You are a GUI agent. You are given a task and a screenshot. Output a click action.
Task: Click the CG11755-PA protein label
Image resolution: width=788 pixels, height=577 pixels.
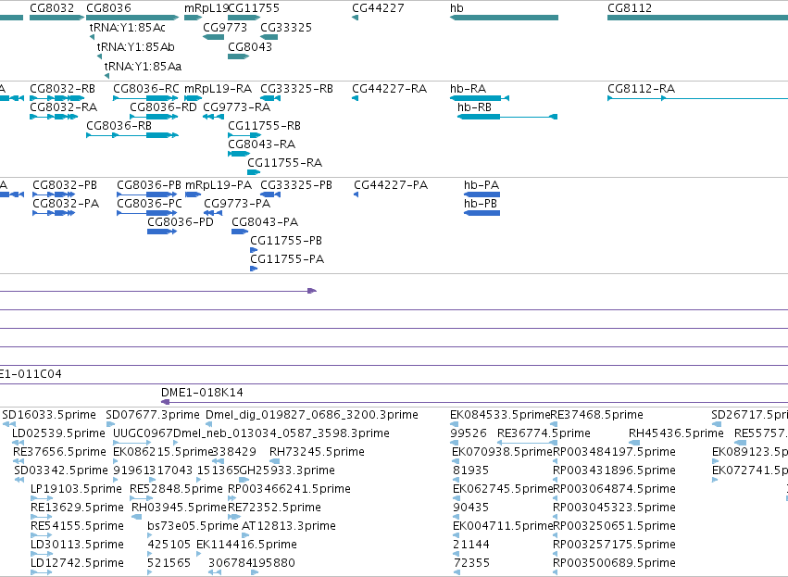[287, 259]
